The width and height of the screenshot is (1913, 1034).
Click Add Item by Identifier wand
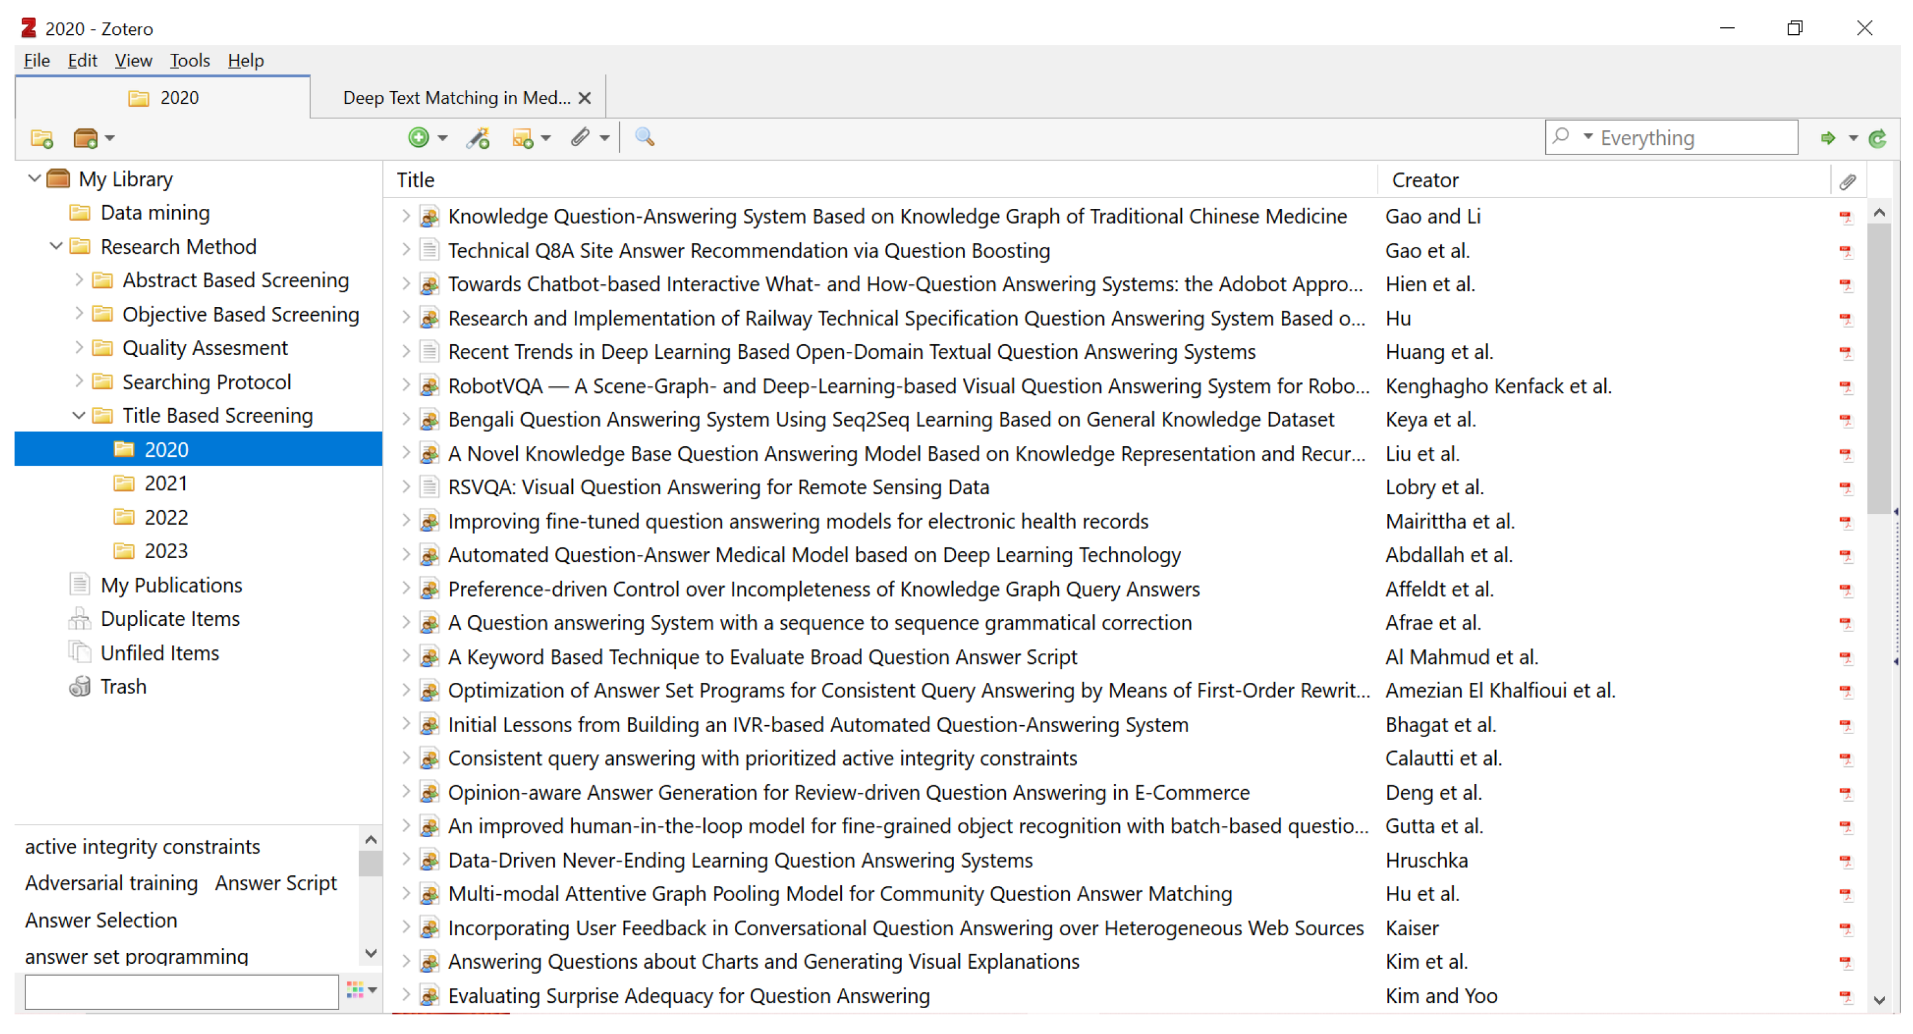click(x=479, y=138)
